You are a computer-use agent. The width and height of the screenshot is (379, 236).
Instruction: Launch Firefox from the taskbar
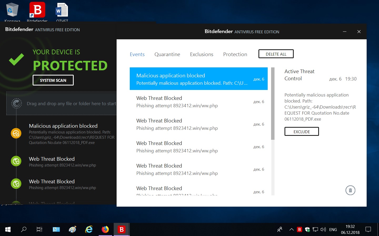(x=105, y=229)
